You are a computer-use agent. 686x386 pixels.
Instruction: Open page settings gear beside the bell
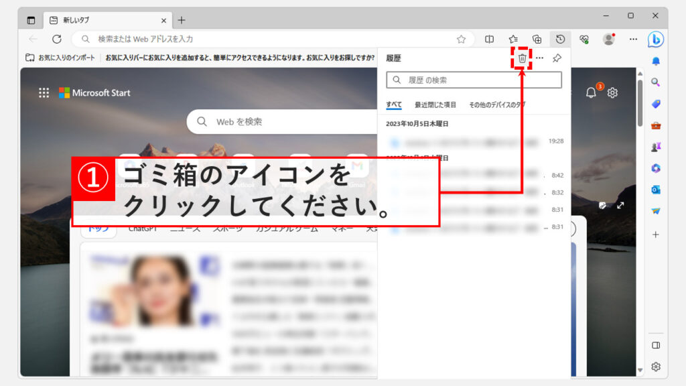[x=612, y=92]
